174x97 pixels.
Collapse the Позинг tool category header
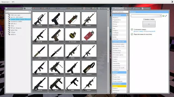click(x=119, y=72)
